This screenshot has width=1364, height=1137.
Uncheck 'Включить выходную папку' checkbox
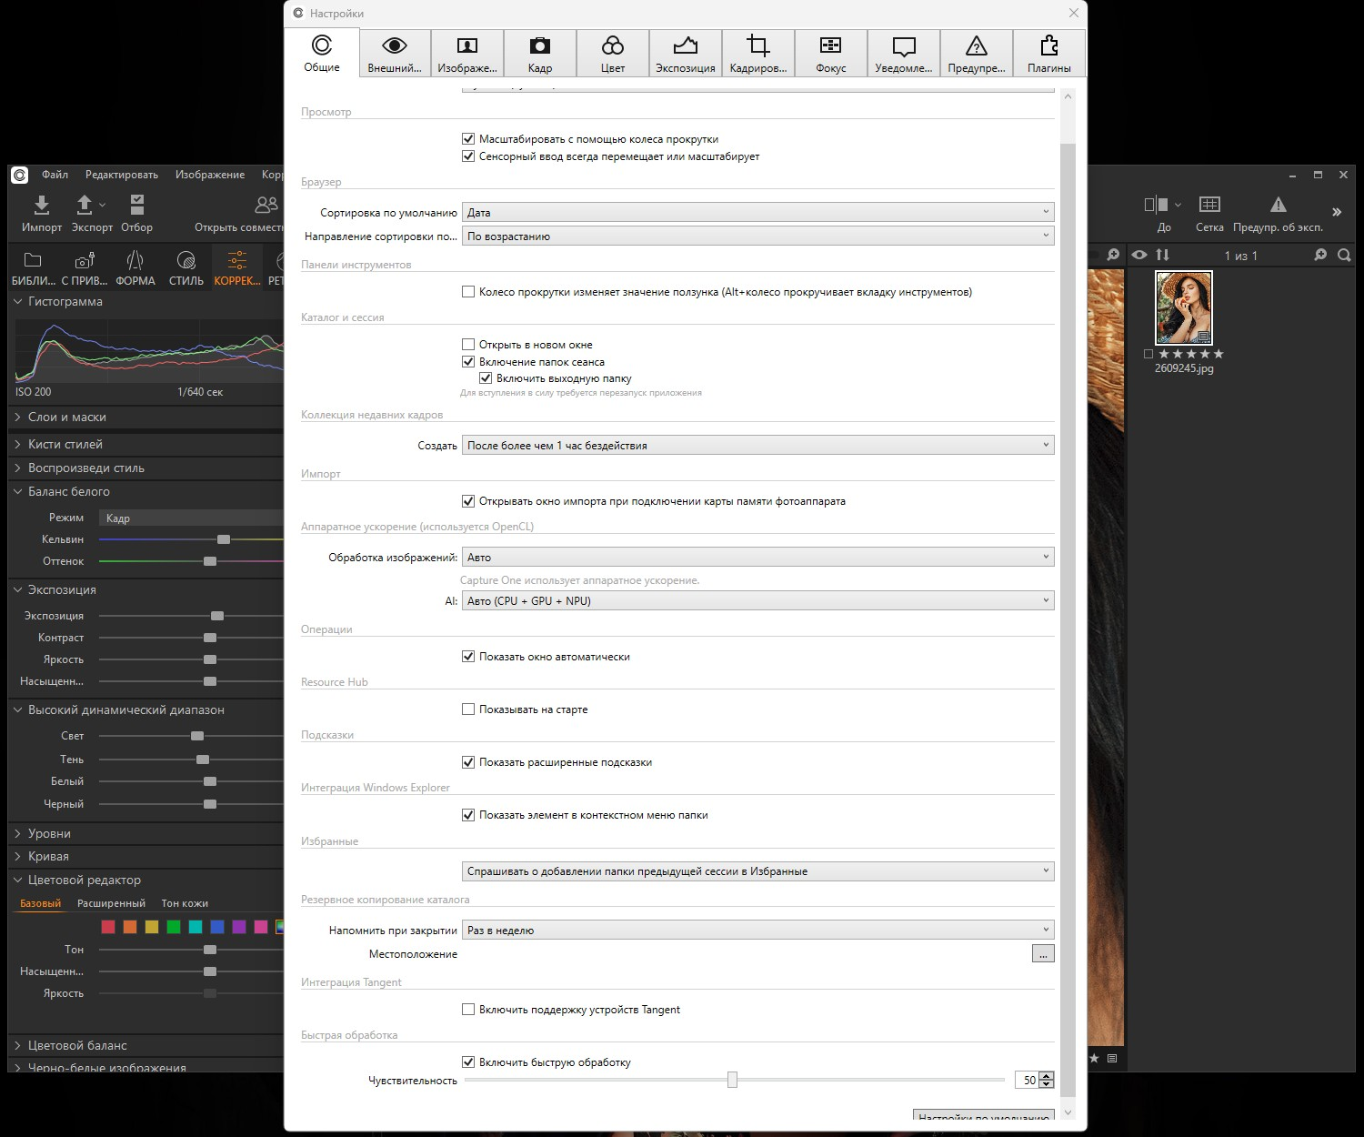tap(486, 378)
